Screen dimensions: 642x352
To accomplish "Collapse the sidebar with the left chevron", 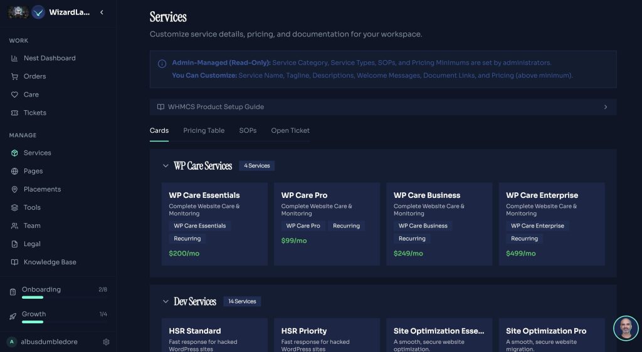I will coord(102,13).
